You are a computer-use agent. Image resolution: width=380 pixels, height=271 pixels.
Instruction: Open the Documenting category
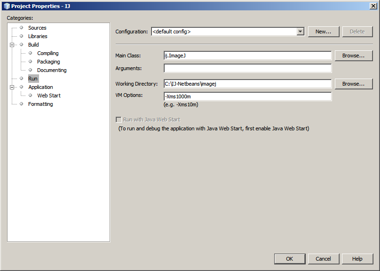coord(52,70)
